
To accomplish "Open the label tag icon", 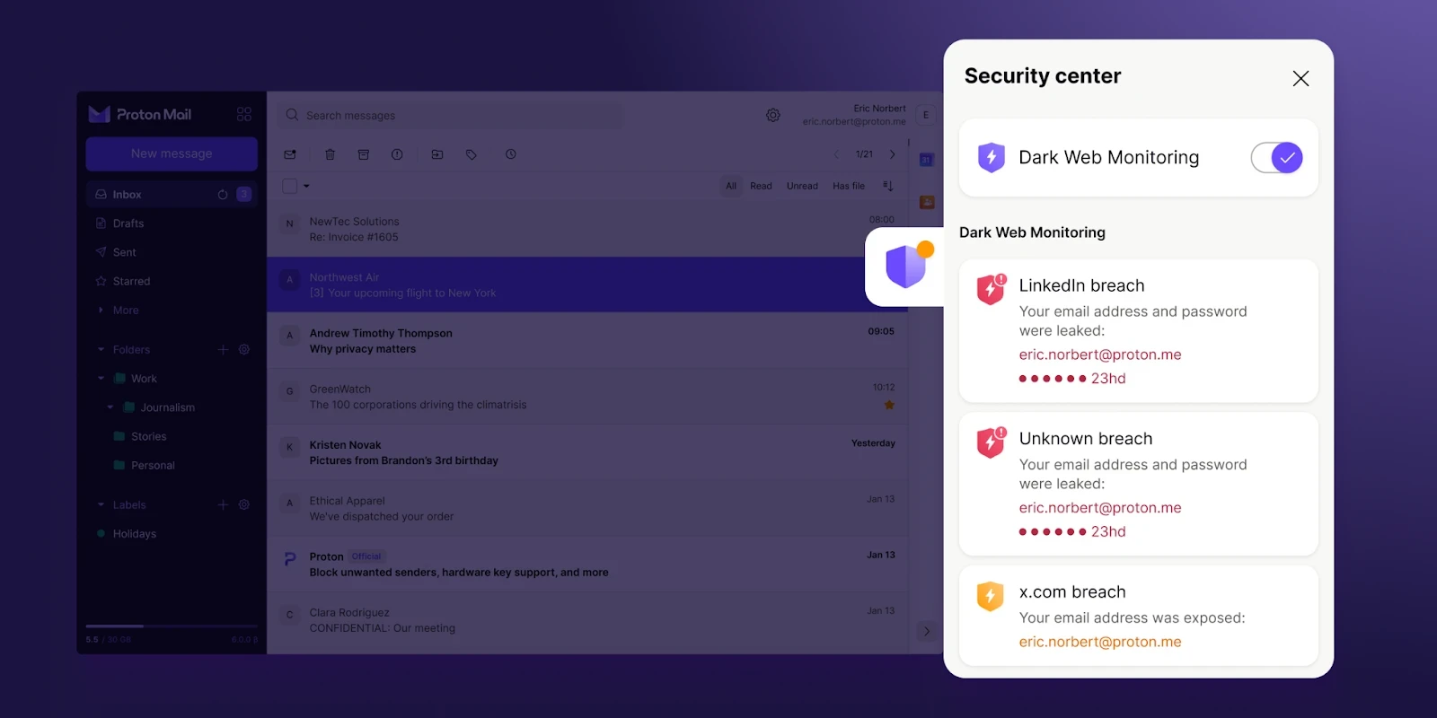I will click(472, 154).
